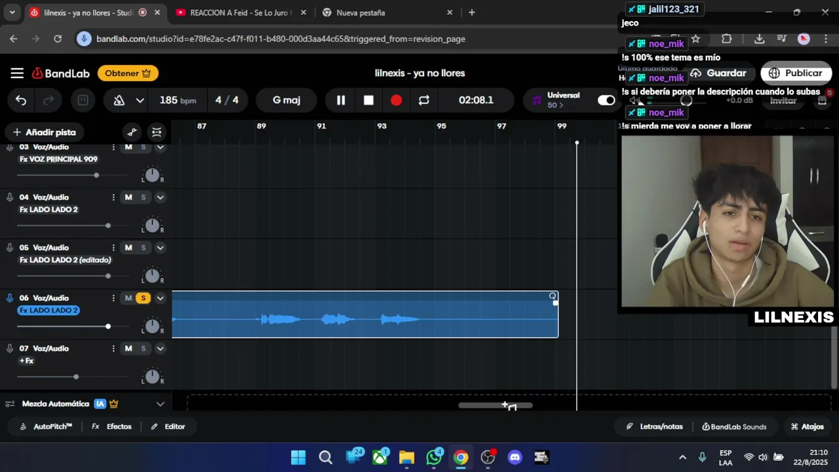Click the 185 bpm tempo field
This screenshot has width=839, height=472.
178,100
